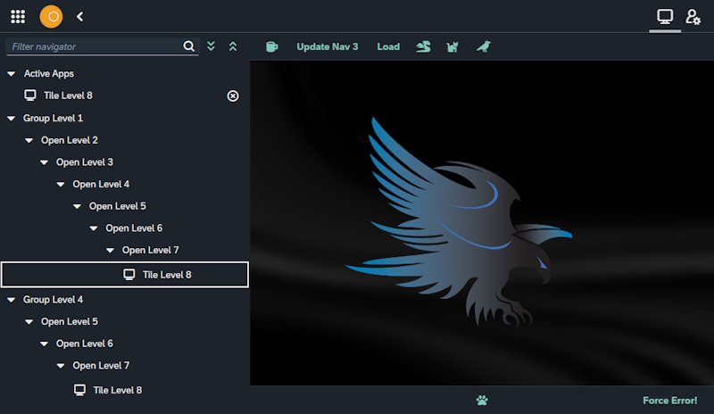The width and height of the screenshot is (714, 414).
Task: Click the sphinx toolbar icon
Action: [x=423, y=46]
